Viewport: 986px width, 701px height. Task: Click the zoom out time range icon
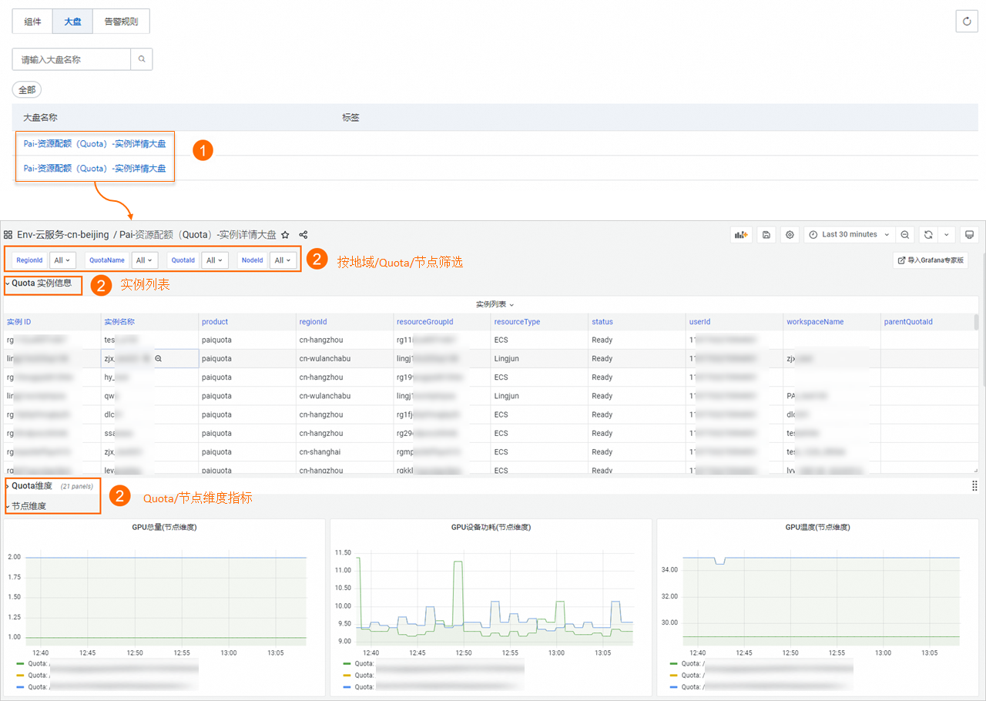click(905, 235)
